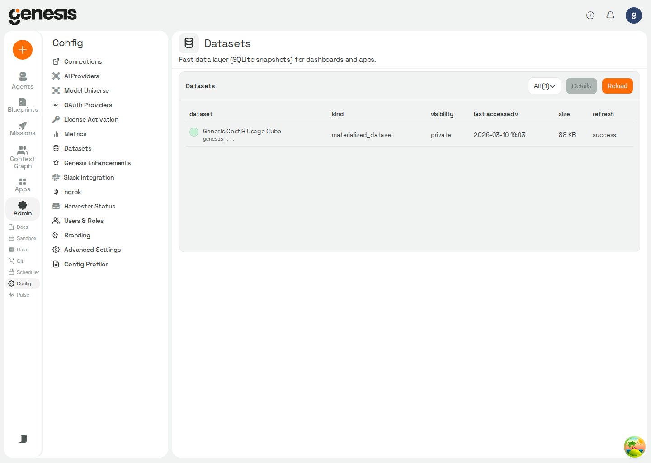Open License Activation page
This screenshot has height=463, width=651.
click(85, 119)
